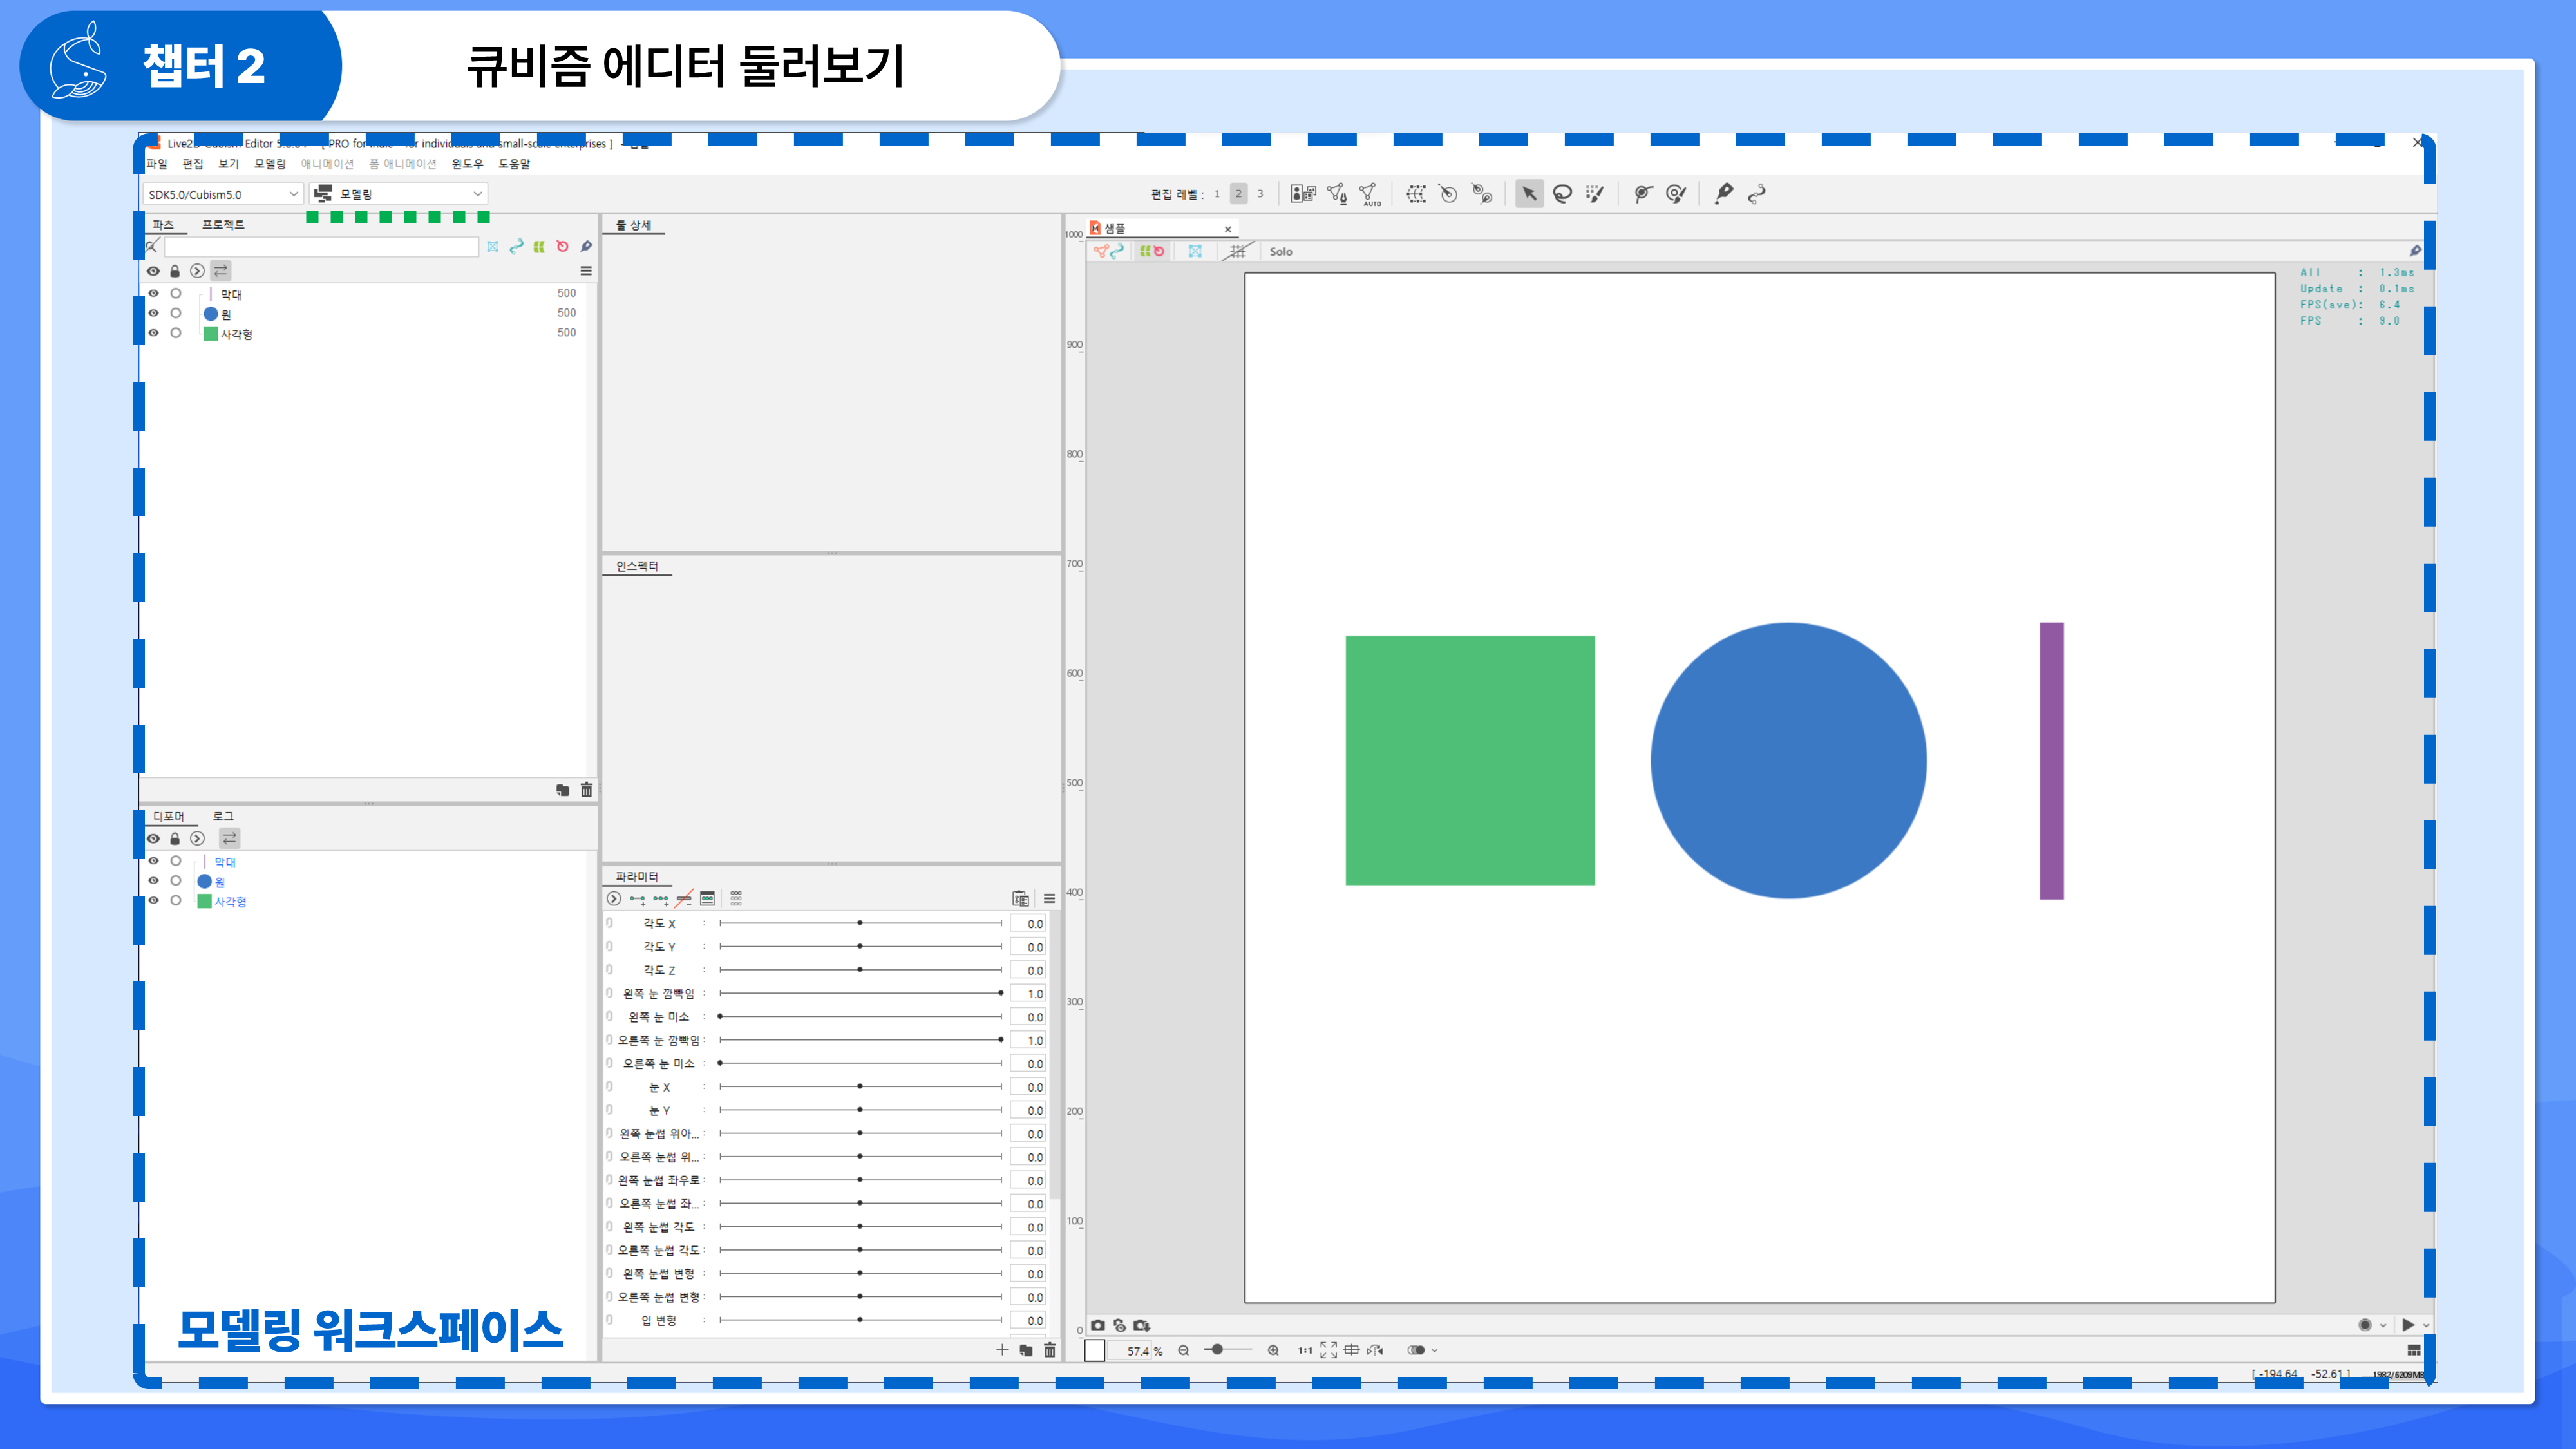The image size is (2576, 1449).
Task: Select the arrow selection tool
Action: point(1529,194)
